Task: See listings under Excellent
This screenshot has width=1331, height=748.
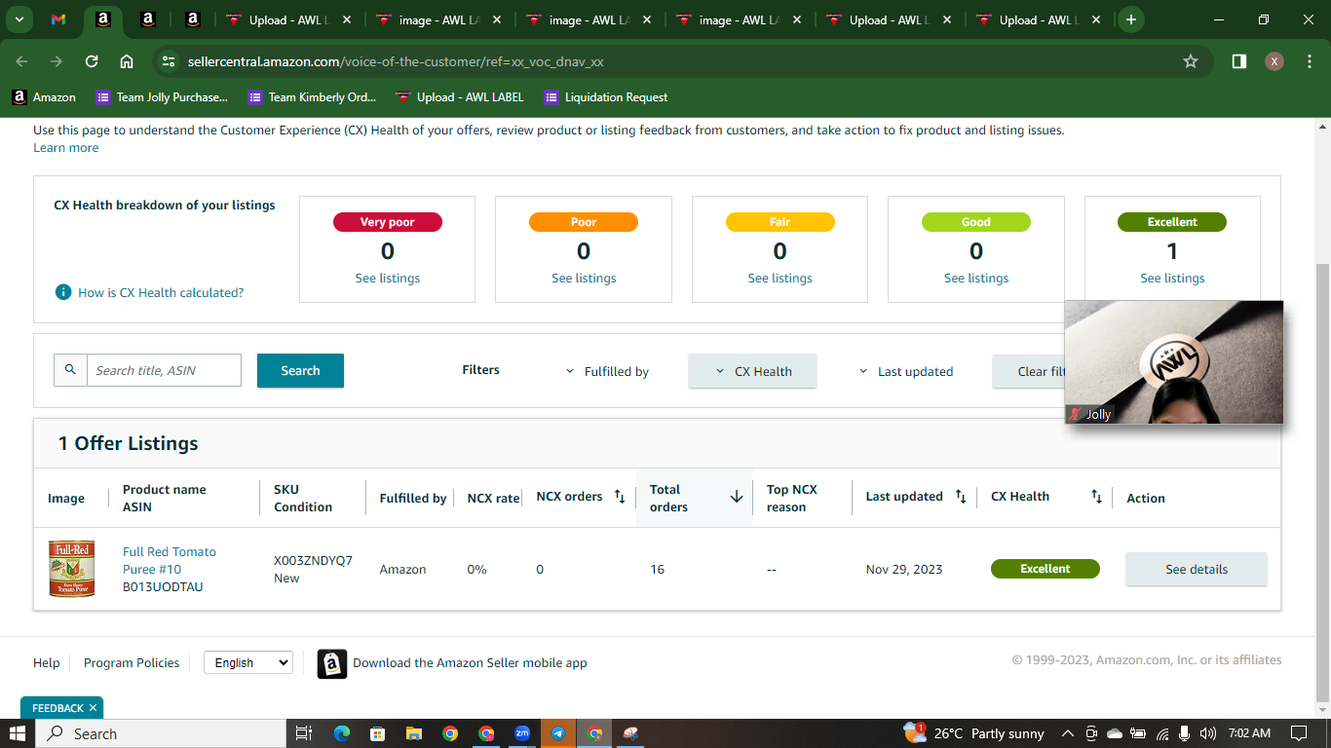Action: click(1172, 278)
